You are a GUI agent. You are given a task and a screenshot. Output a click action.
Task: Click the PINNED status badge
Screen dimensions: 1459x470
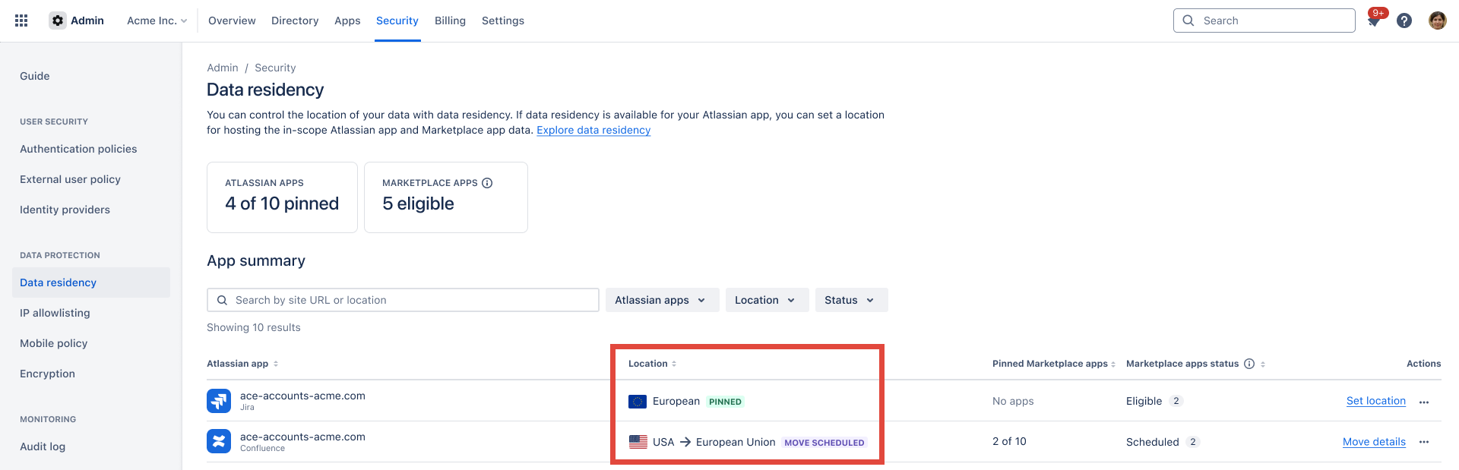pyautogui.click(x=725, y=402)
